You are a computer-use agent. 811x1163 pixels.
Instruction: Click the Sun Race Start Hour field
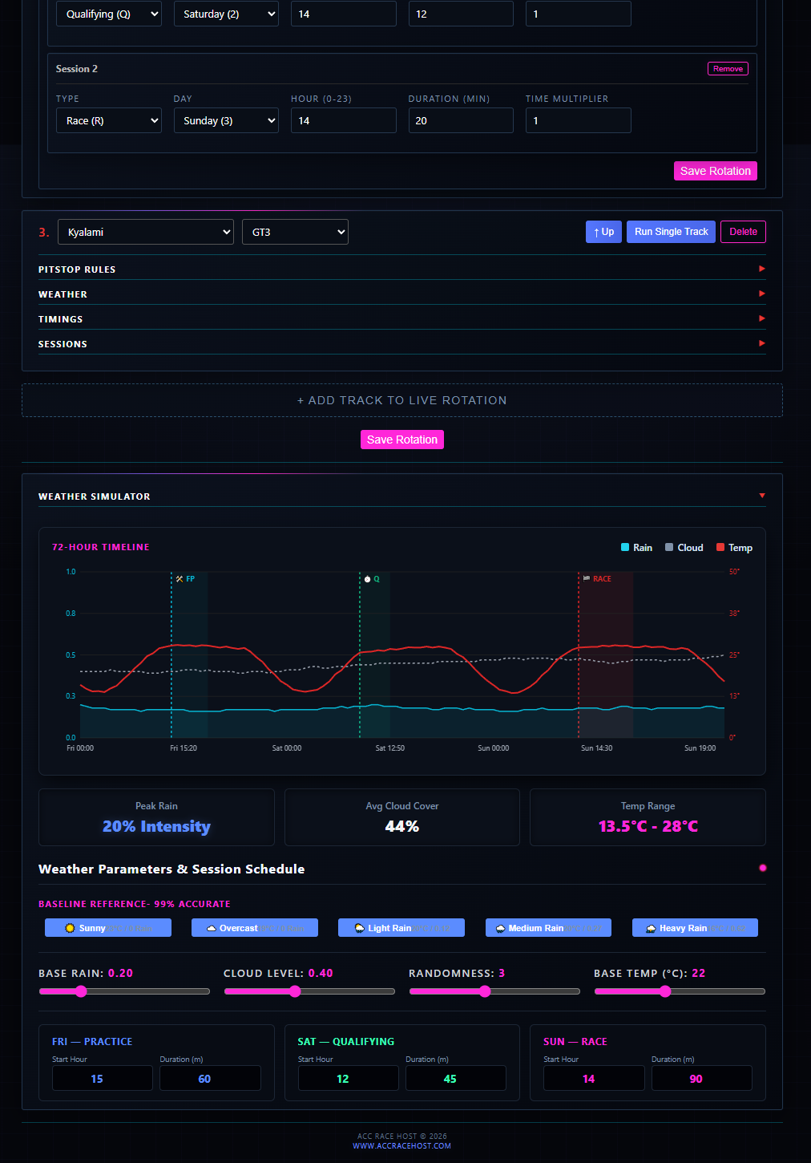coord(594,1078)
